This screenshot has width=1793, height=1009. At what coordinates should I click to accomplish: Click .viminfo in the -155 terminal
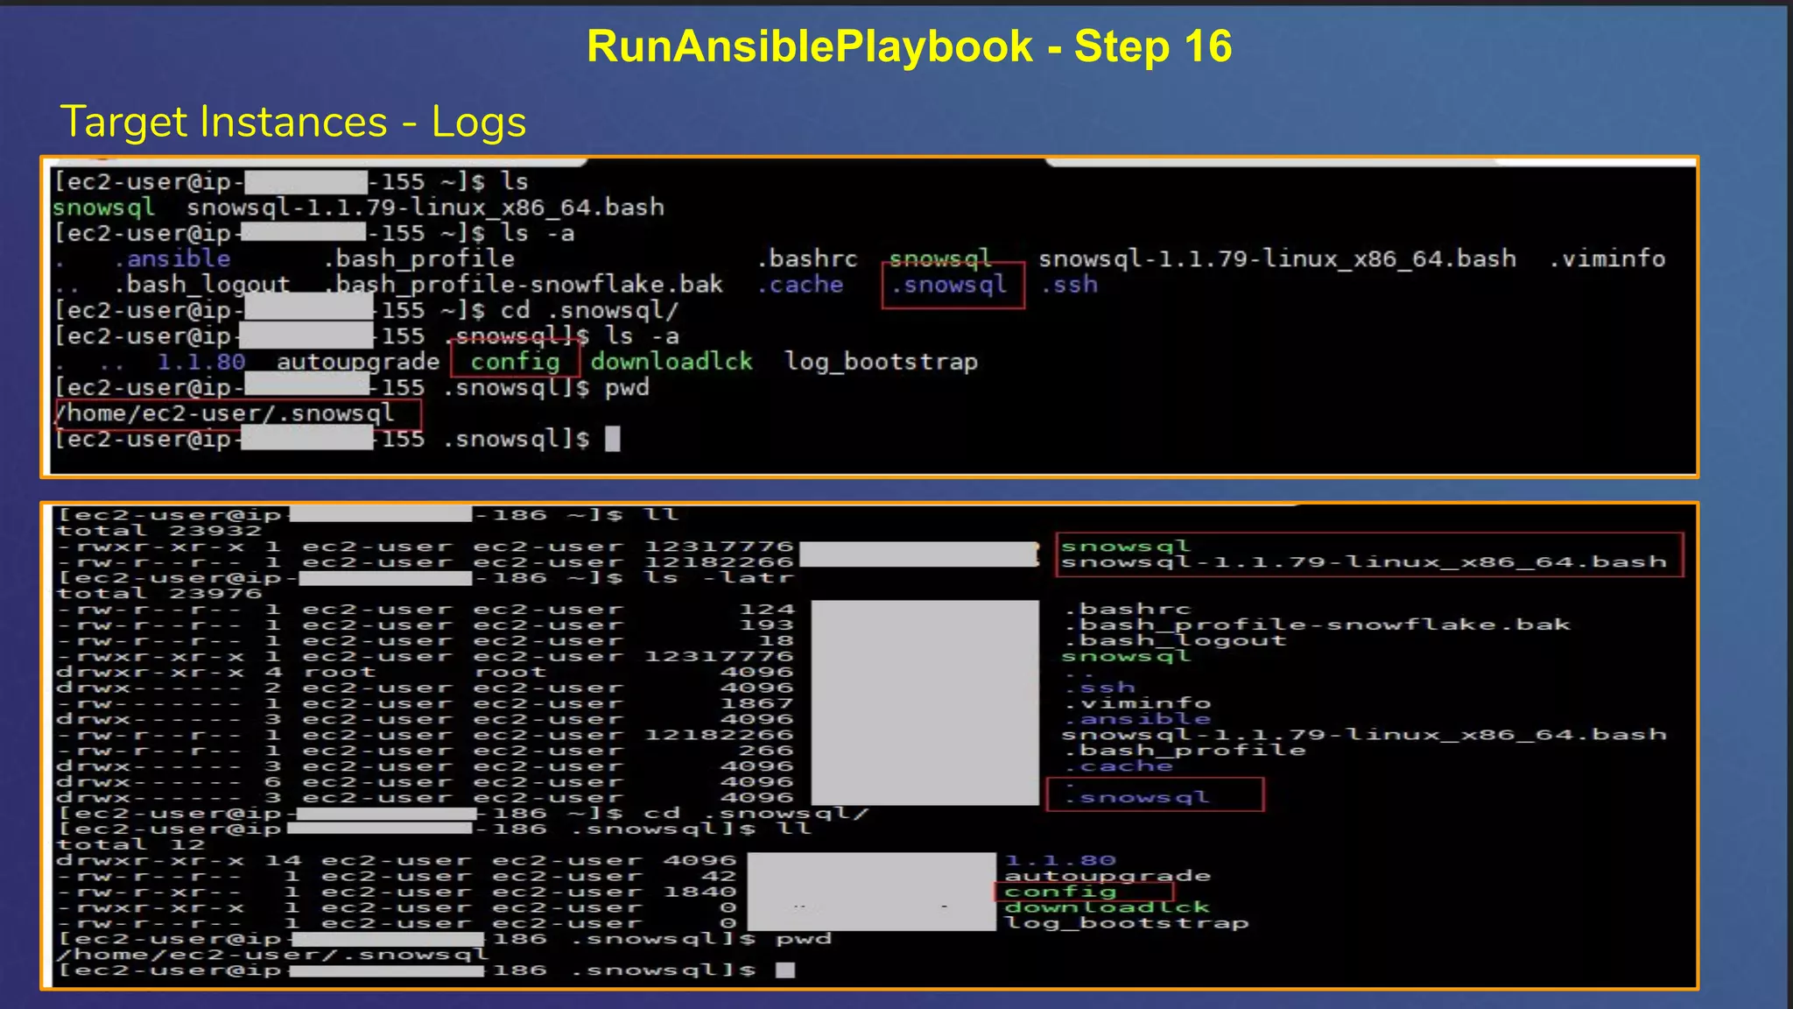pos(1607,258)
